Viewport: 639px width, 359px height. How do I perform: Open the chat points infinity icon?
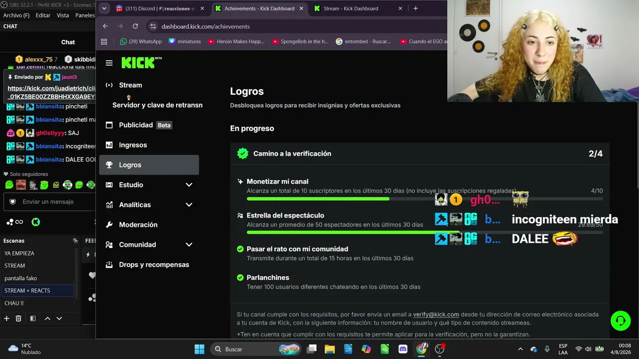click(x=15, y=222)
